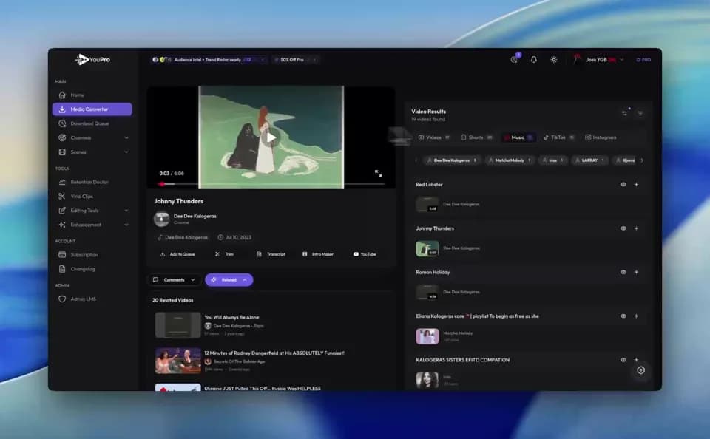The image size is (710, 439).
Task: Expand the Enhancement submenu
Action: (x=92, y=225)
